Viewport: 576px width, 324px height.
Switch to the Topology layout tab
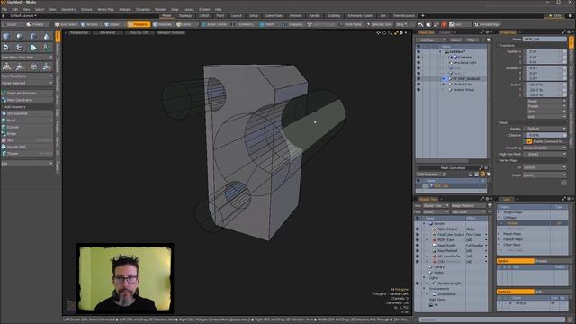pyautogui.click(x=185, y=16)
